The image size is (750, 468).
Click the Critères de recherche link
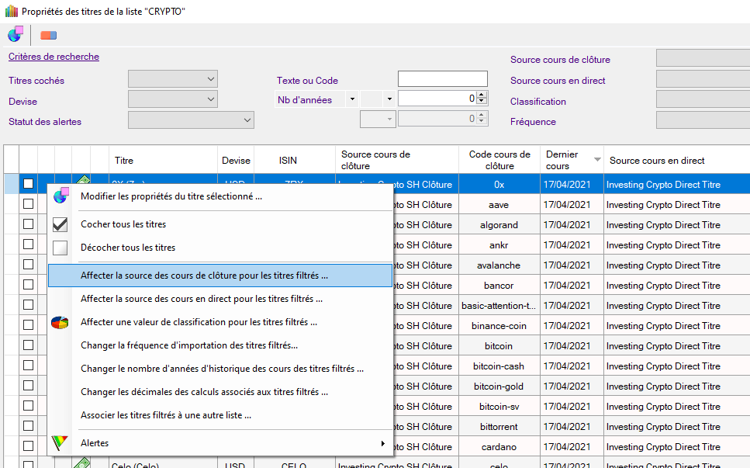(x=54, y=57)
